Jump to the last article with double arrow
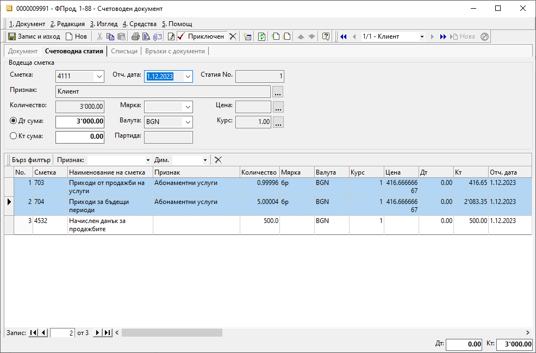The height and width of the screenshot is (353, 536). 443,36
